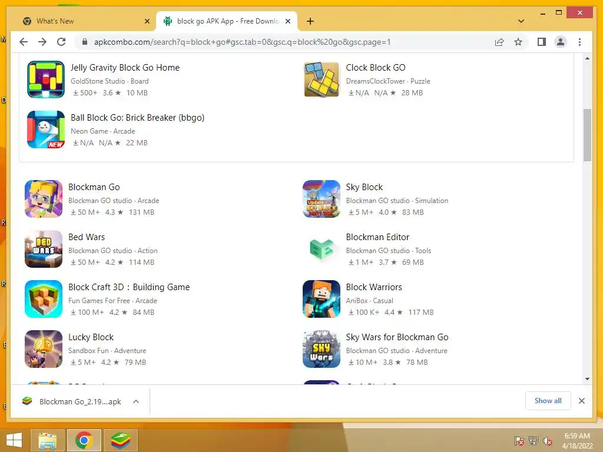Open the Bed Wars app icon
The height and width of the screenshot is (452, 603).
click(44, 249)
